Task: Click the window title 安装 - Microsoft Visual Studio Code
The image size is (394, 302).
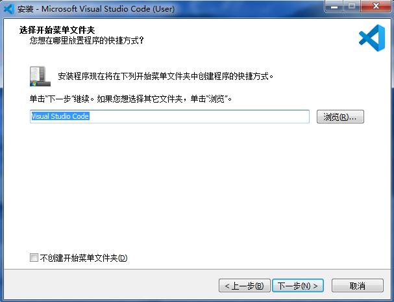Action: [96, 9]
